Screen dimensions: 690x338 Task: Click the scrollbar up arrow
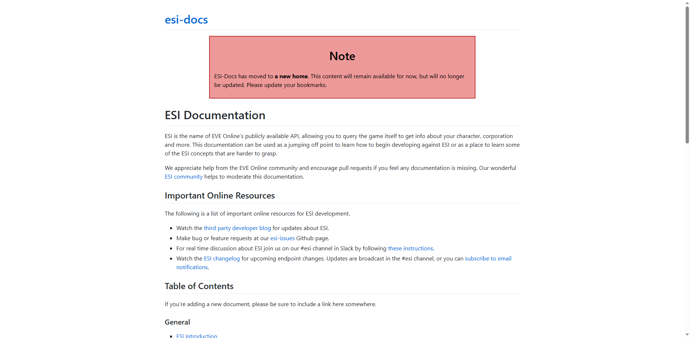[687, 3]
